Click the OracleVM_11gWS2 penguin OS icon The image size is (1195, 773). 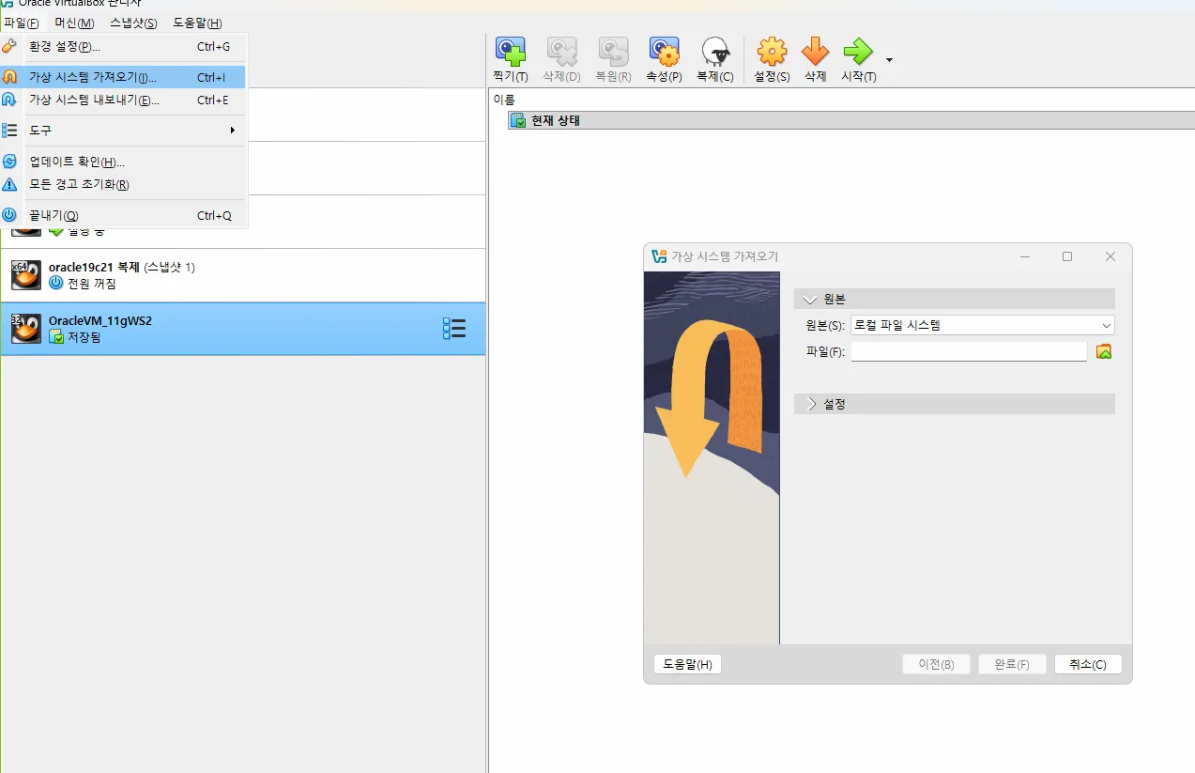[x=26, y=329]
